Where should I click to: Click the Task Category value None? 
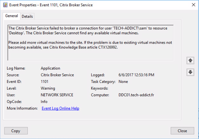[x=123, y=81]
